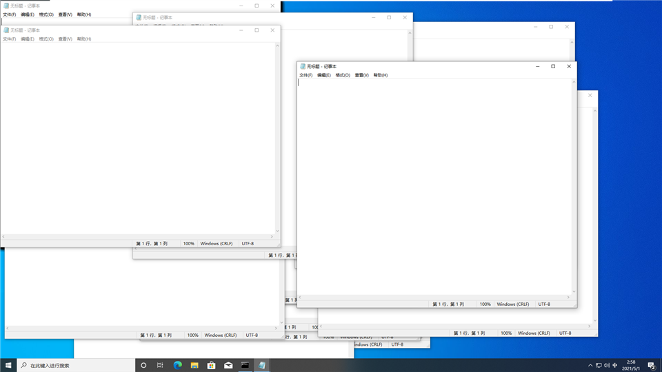Maximize the active Notepad window
This screenshot has height=372, width=662.
(553, 66)
